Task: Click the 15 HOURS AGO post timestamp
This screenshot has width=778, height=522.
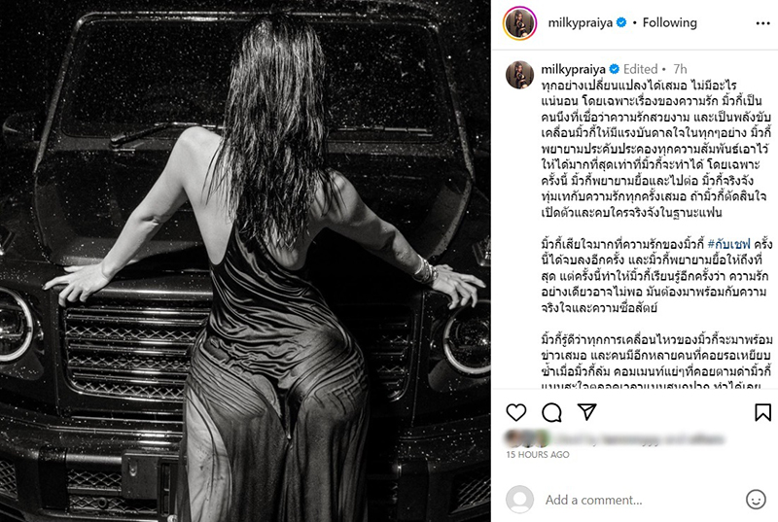Action: tap(538, 455)
